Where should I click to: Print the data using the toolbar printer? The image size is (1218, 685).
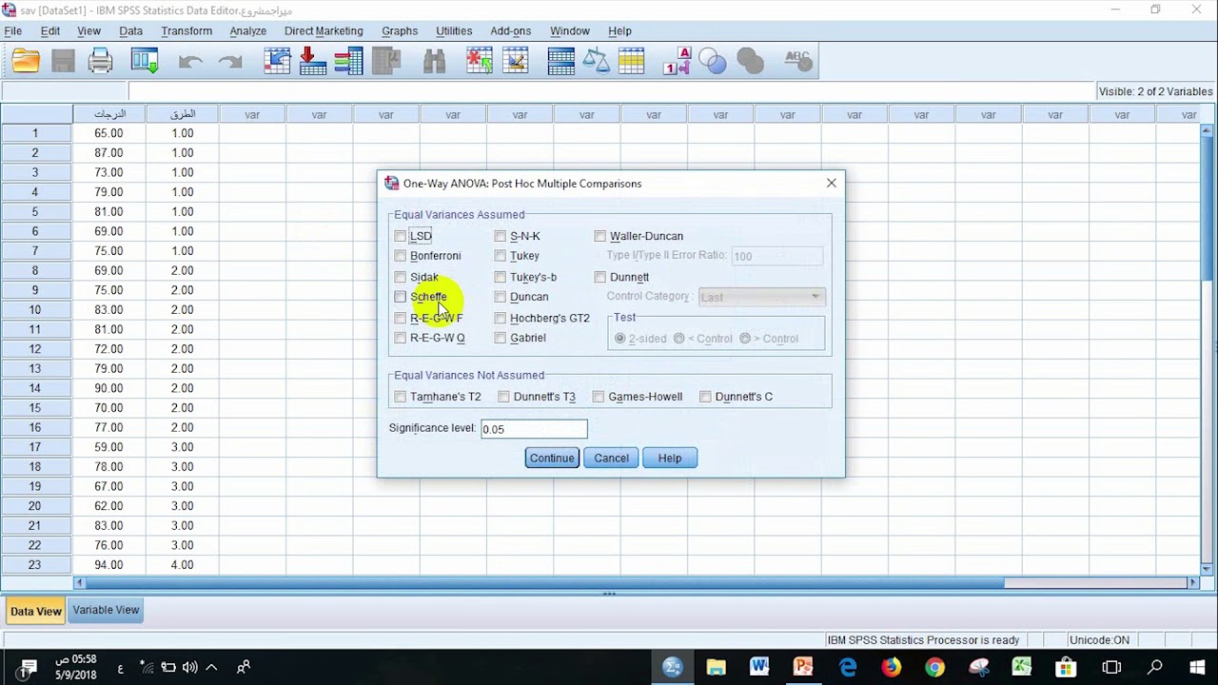101,62
